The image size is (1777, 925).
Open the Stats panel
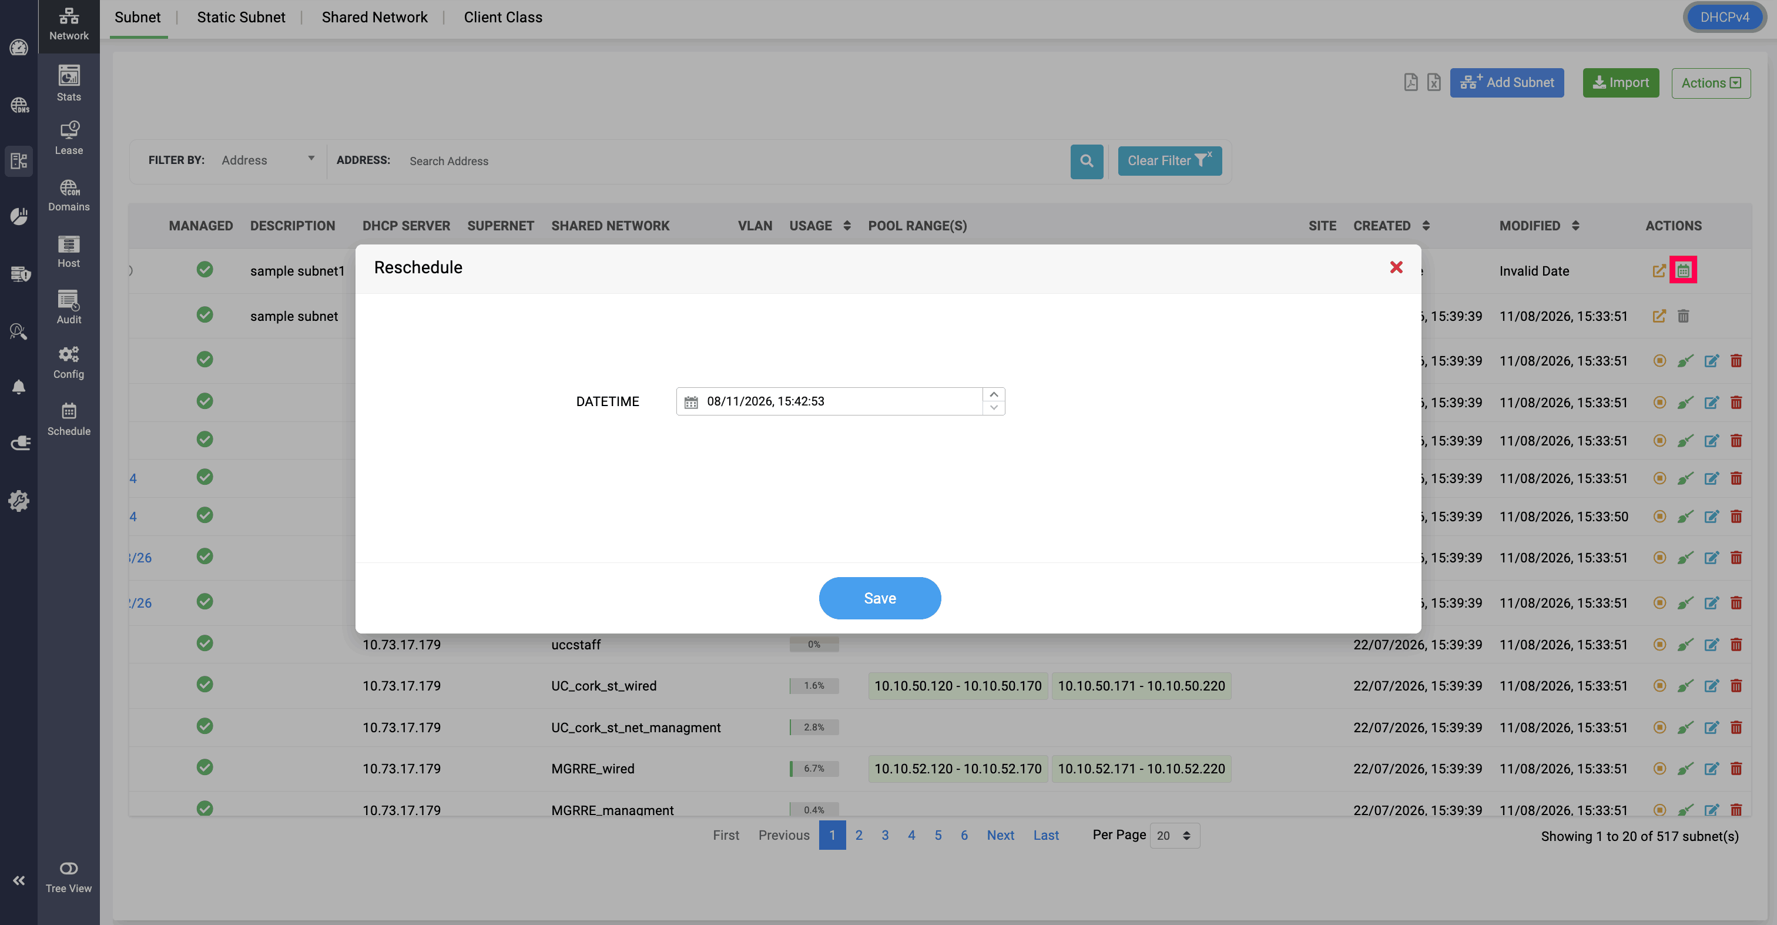click(69, 83)
